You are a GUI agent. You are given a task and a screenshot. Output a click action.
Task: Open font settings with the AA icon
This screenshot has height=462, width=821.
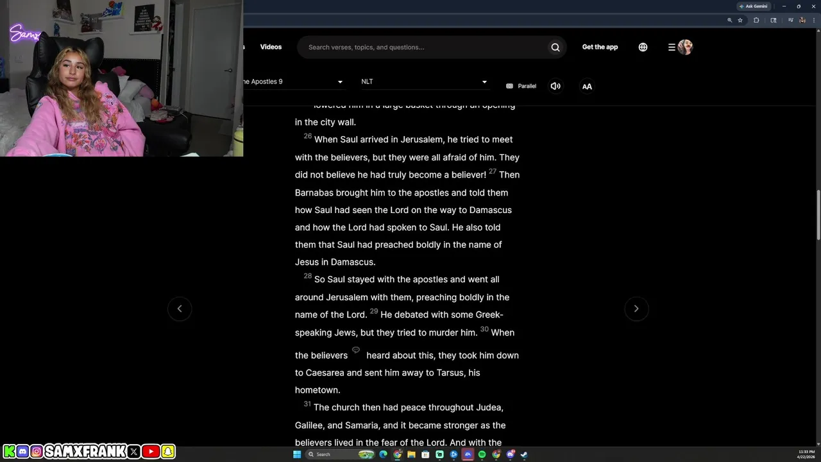click(x=587, y=86)
